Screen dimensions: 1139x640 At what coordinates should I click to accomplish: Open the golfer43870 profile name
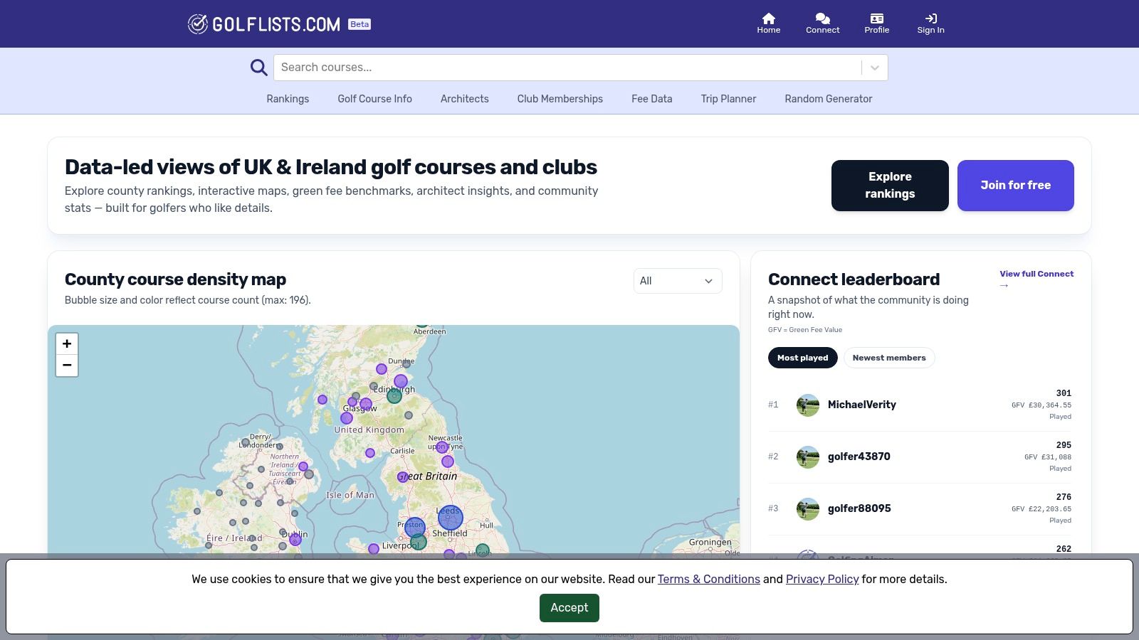pos(859,457)
